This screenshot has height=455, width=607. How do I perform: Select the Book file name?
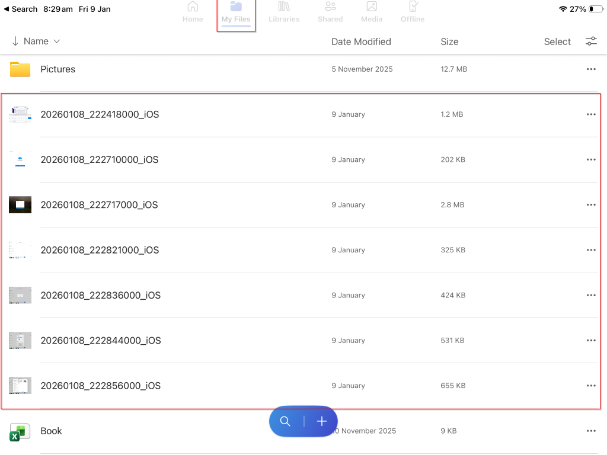click(x=51, y=431)
